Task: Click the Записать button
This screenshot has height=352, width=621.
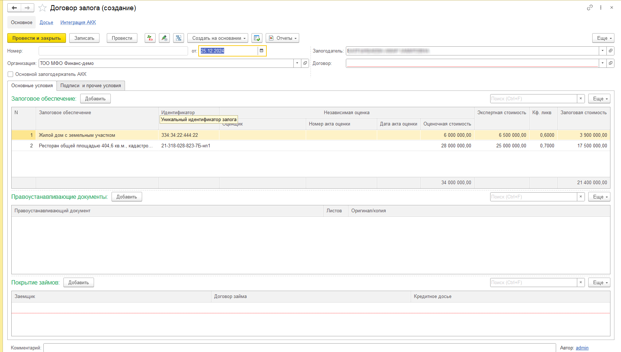Action: point(84,38)
